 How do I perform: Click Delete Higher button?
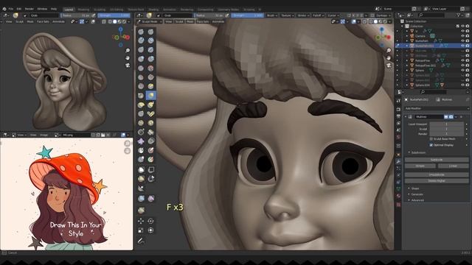point(437,181)
